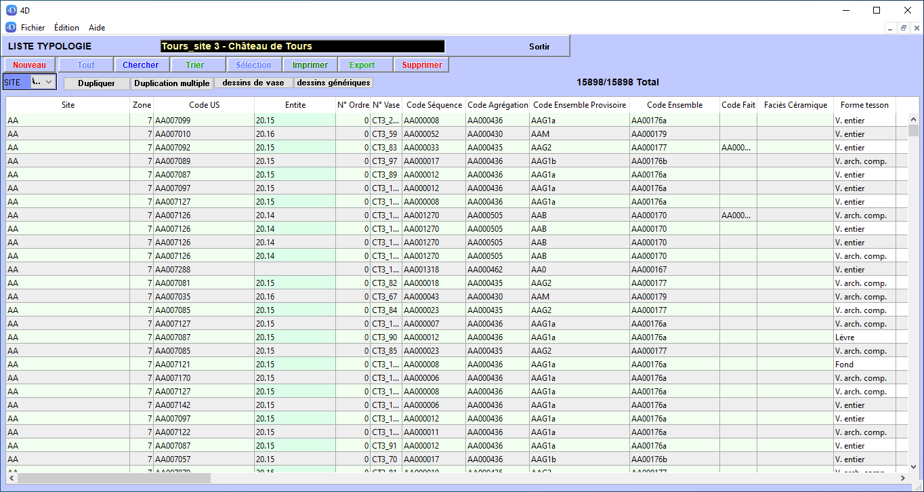The image size is (924, 492).
Task: Open dessins de vase
Action: pos(253,83)
